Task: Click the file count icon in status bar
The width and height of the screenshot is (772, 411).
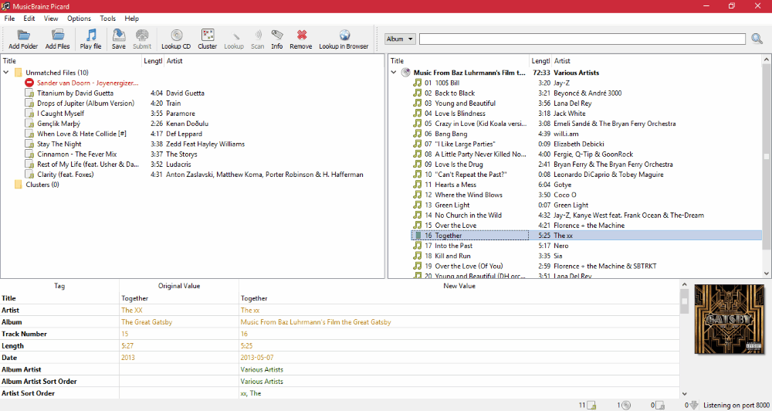Action: click(591, 405)
